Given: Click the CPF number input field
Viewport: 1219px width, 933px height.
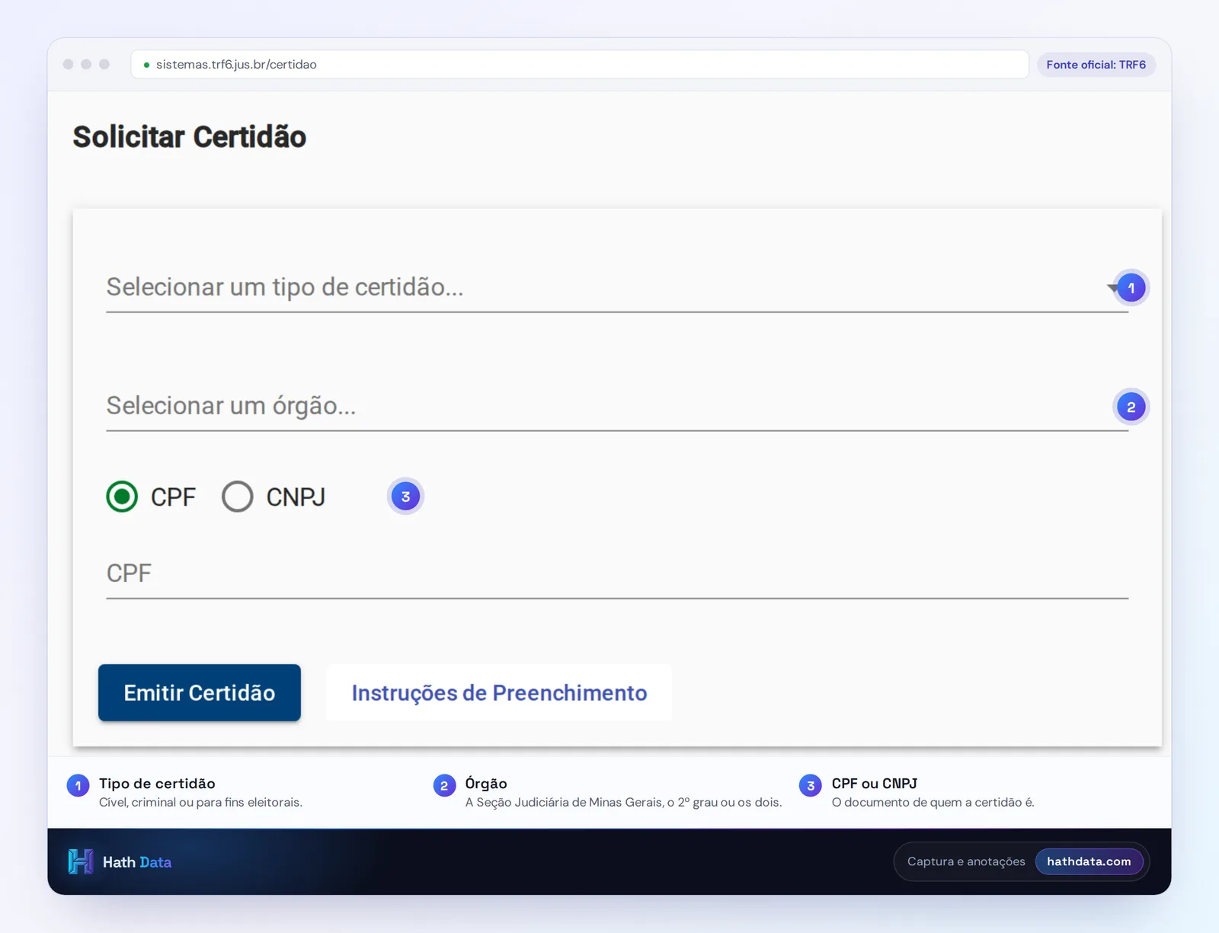Looking at the screenshot, I should click(x=616, y=574).
